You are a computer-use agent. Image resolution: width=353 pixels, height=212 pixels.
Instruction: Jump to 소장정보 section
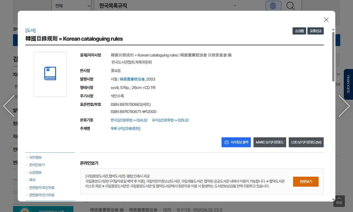tap(35, 172)
